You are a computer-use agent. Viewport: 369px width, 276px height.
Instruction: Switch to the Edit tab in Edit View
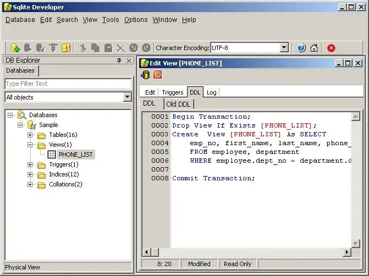(150, 92)
